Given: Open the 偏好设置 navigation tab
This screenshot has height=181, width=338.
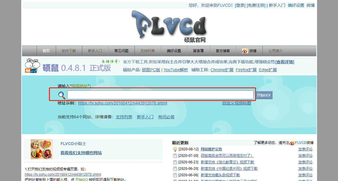Looking at the screenshot, I should coord(174,51).
